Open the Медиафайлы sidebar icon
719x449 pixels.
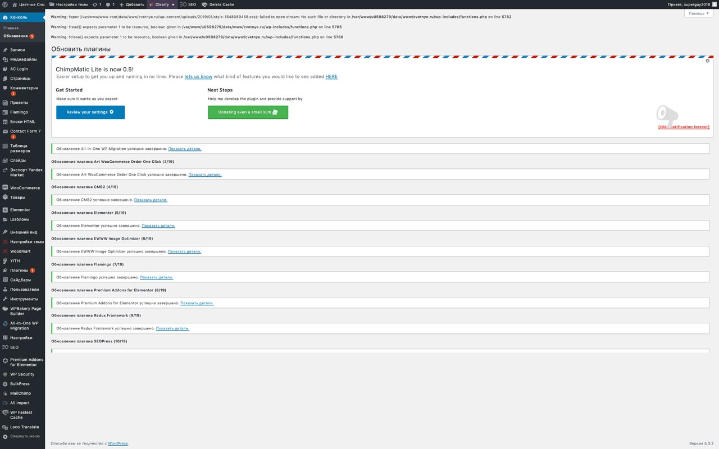coord(5,59)
